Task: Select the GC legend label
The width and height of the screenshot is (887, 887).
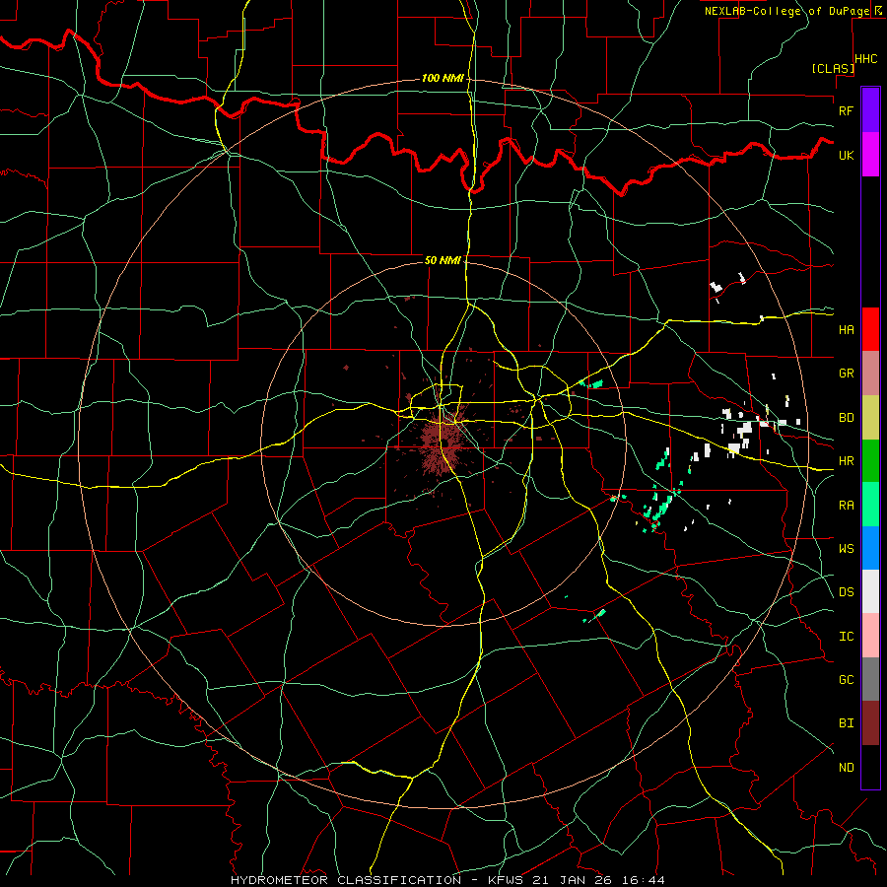Action: pos(846,680)
